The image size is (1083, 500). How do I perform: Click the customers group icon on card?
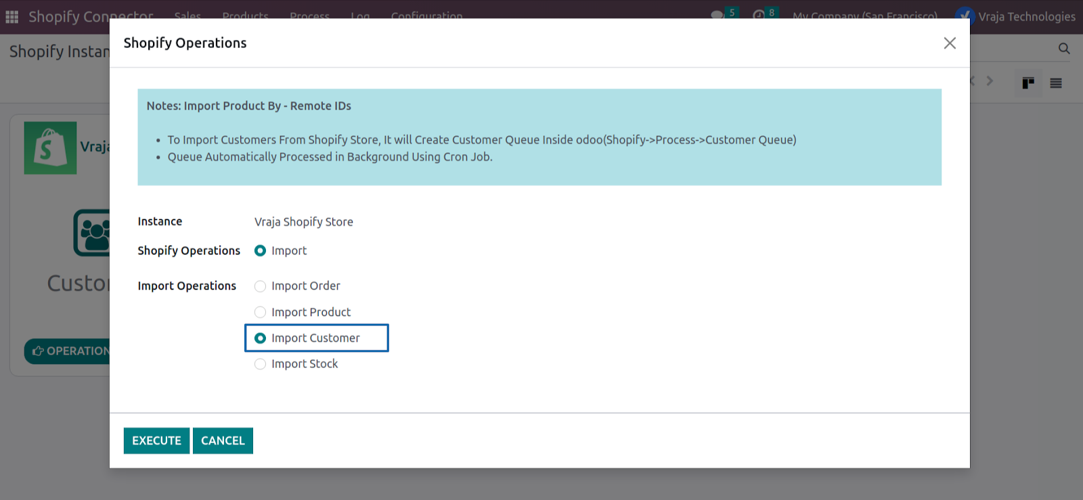pos(92,233)
